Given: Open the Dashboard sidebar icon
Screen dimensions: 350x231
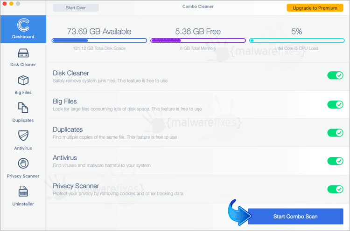Looking at the screenshot, I should (23, 25).
